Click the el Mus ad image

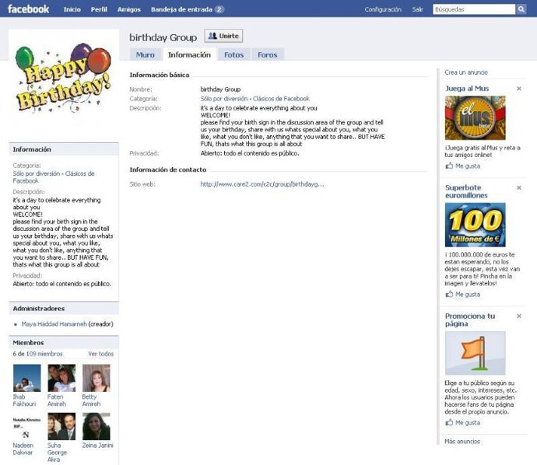pos(475,117)
